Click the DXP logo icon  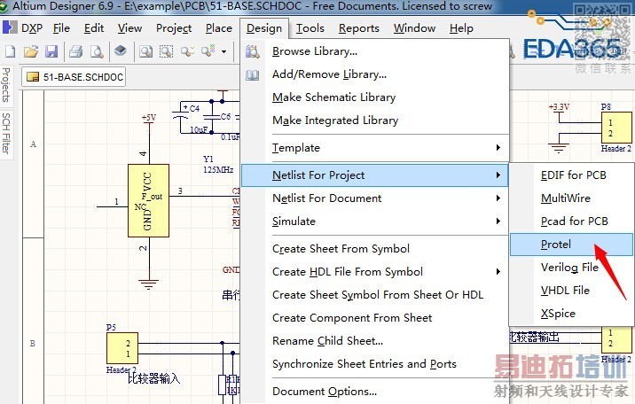(10, 27)
